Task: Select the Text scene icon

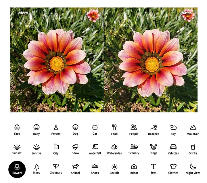Action: 154,167
